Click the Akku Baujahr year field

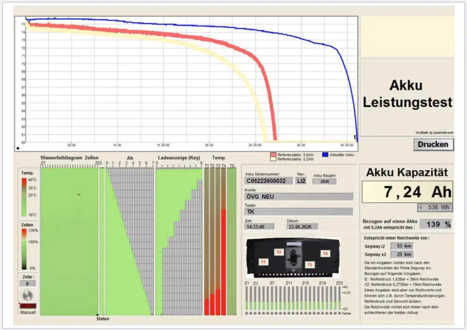[325, 181]
